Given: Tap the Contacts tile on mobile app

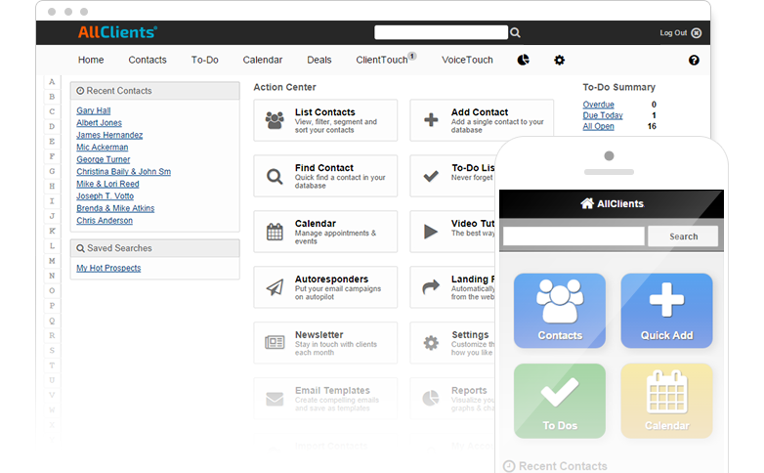Looking at the screenshot, I should [x=560, y=311].
